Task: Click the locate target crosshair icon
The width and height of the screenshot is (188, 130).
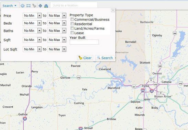Action: [40, 6]
